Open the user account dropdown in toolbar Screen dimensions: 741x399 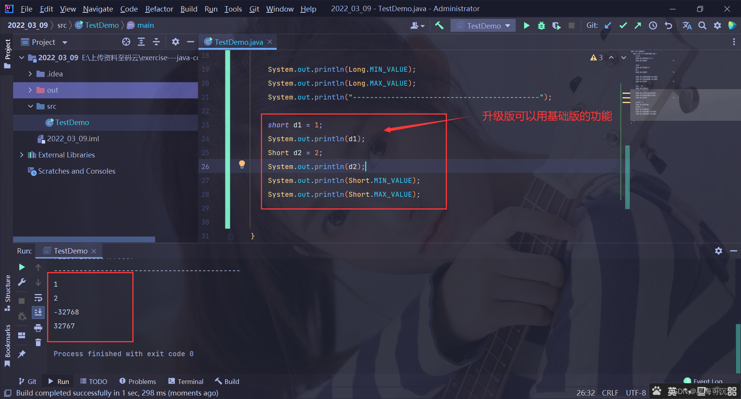pyautogui.click(x=417, y=25)
